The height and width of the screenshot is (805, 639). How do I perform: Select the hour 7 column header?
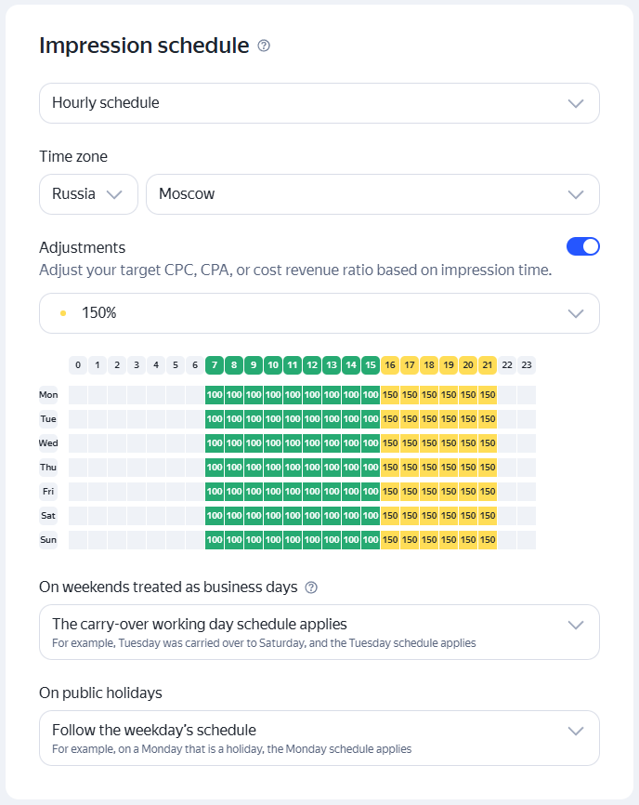pos(215,365)
